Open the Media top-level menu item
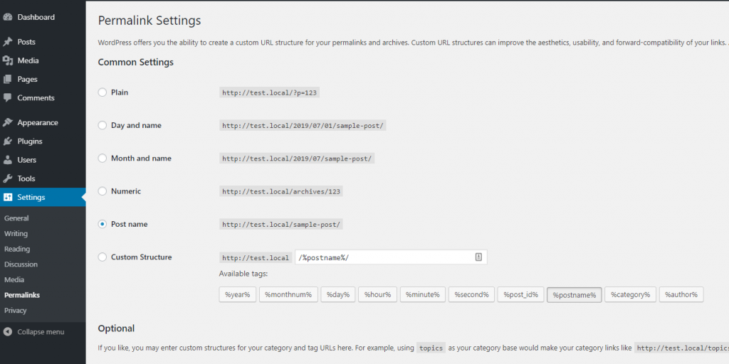 43,60
